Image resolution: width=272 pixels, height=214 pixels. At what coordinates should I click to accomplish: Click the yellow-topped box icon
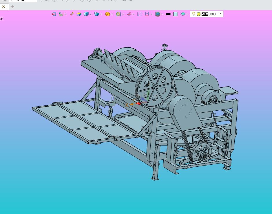[79, 14]
